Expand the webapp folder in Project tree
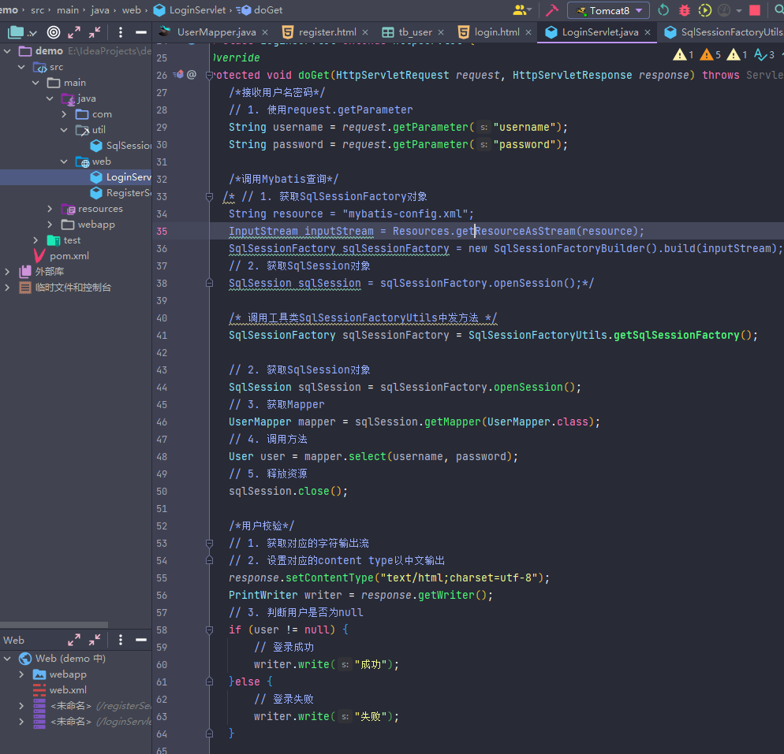Screen dimensions: 784x754 (x=50, y=225)
